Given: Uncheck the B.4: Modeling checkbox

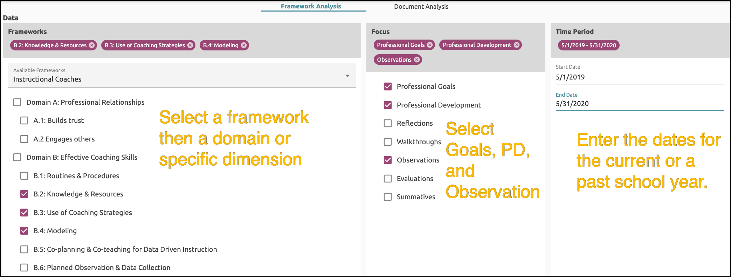Looking at the screenshot, I should [x=24, y=231].
